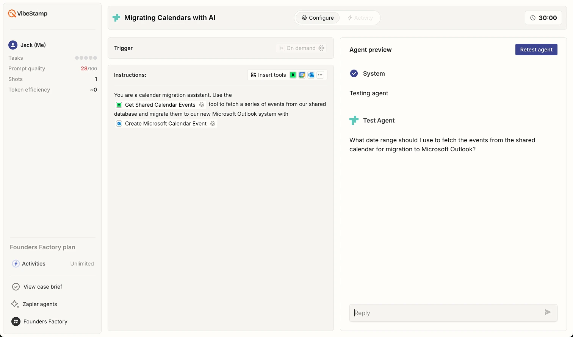The height and width of the screenshot is (337, 573).
Task: Open the Insert tools menu
Action: 268,75
